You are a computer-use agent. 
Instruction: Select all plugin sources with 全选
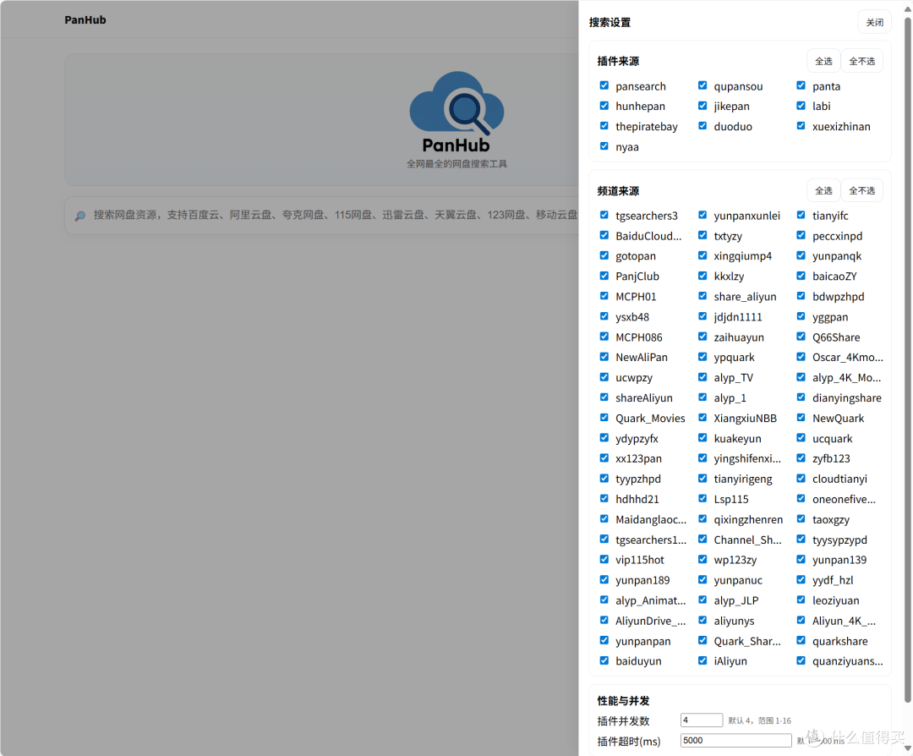pyautogui.click(x=823, y=61)
